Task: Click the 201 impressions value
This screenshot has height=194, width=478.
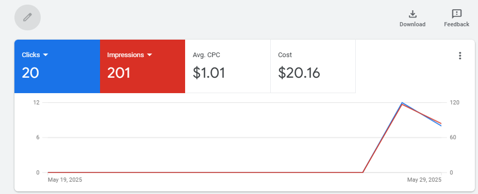Action: pyautogui.click(x=119, y=73)
